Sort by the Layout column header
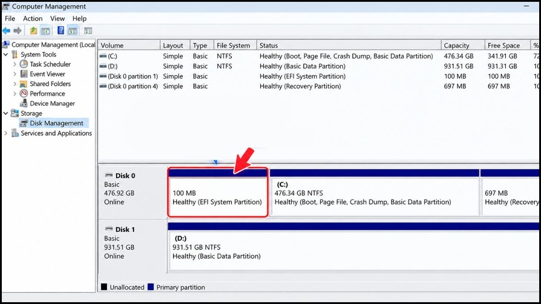Viewport: 541px width, 304px height. [x=175, y=45]
